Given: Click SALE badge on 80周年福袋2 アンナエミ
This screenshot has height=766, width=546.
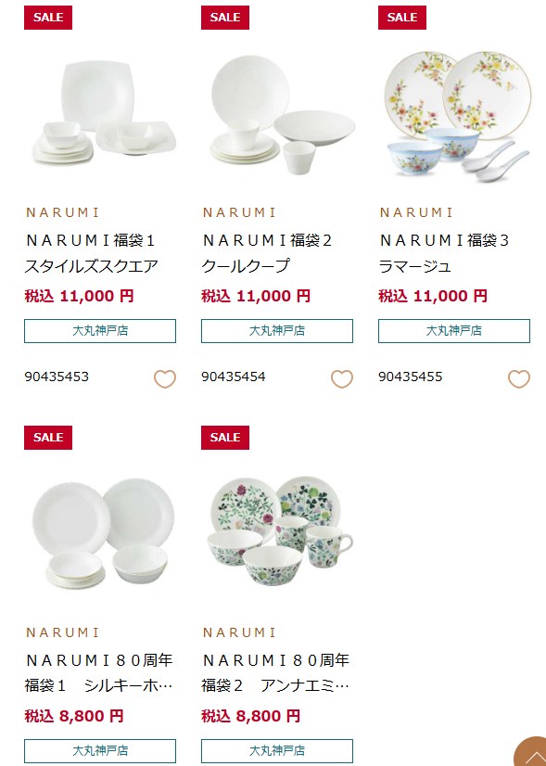Looking at the screenshot, I should [225, 438].
